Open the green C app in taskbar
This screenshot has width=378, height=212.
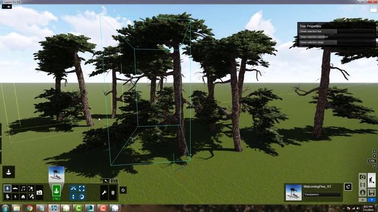coord(79,208)
